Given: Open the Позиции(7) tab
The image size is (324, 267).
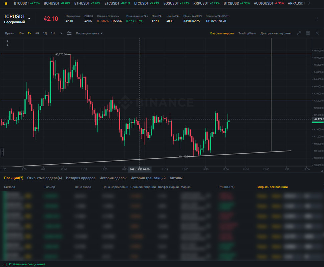Looking at the screenshot, I should click(x=14, y=178).
